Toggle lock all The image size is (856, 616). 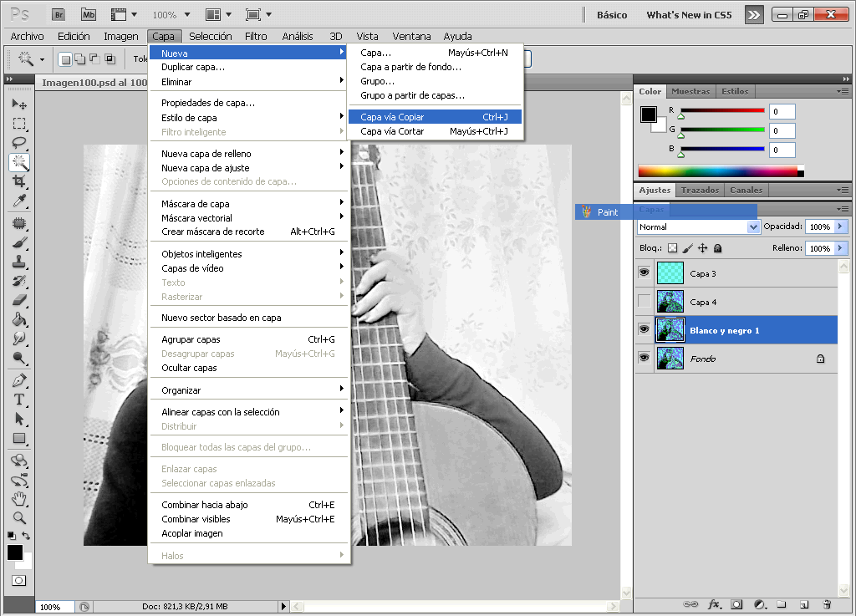(x=718, y=248)
